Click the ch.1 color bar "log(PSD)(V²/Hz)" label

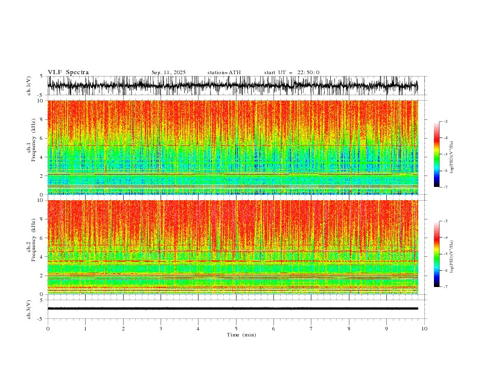(x=451, y=157)
